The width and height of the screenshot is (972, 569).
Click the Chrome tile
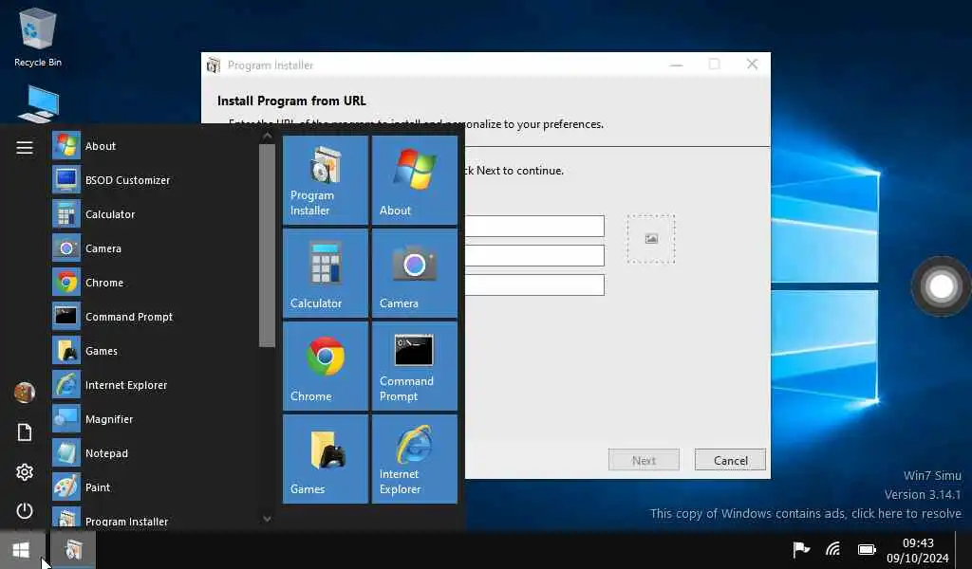pos(326,366)
